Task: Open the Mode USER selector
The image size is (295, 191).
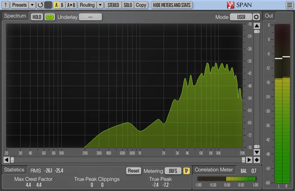Action: pos(241,17)
